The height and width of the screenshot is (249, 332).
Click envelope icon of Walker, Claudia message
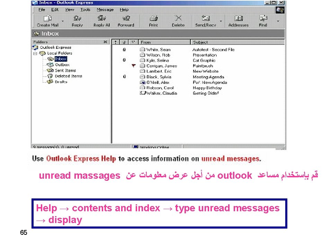pos(143,93)
